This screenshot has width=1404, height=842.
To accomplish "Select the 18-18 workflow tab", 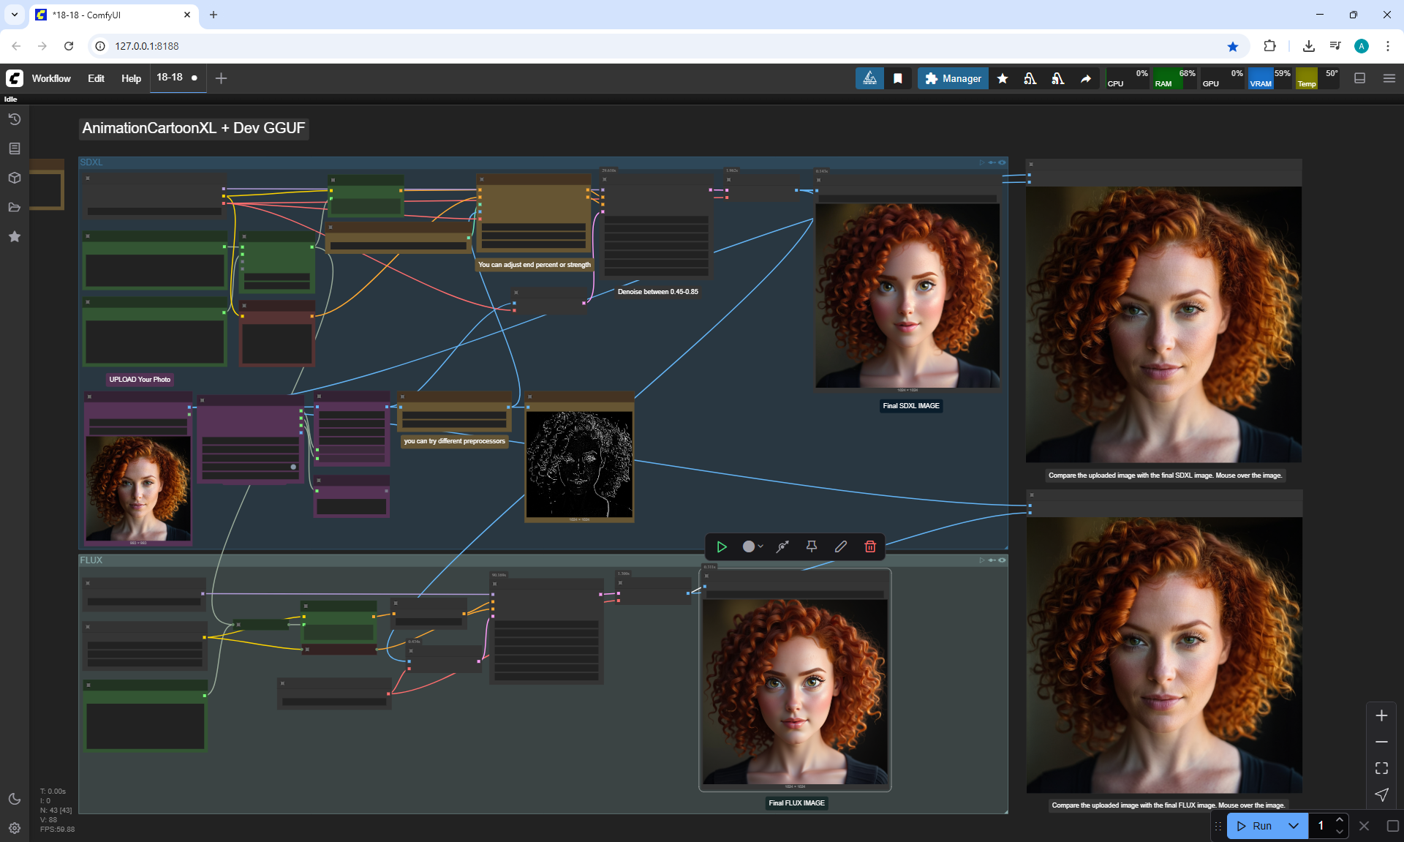I will (x=170, y=78).
